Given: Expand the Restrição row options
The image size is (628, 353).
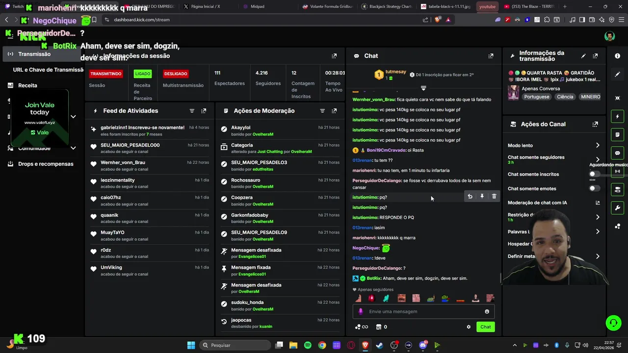Looking at the screenshot, I should pyautogui.click(x=598, y=217).
